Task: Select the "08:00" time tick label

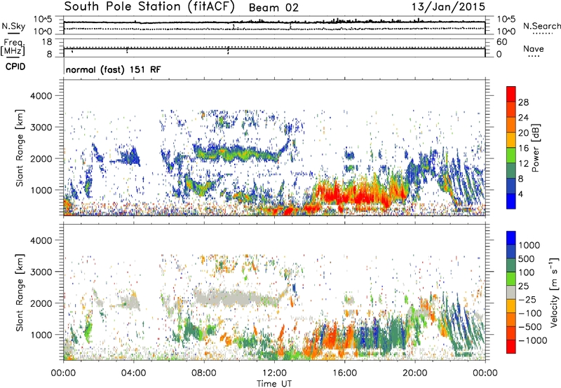Action: click(204, 373)
